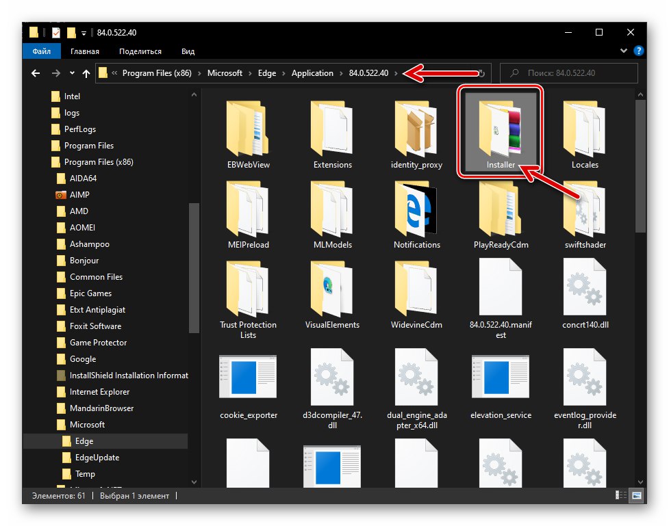The height and width of the screenshot is (526, 669).
Task: Click the Поиск search field
Action: click(x=569, y=73)
